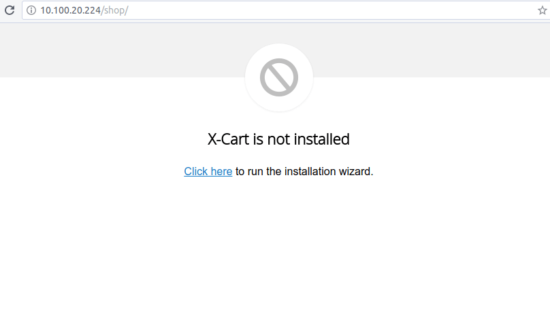Click the gray prohibited circle-slash icon
Screen dimensions: 550x311
(x=279, y=77)
